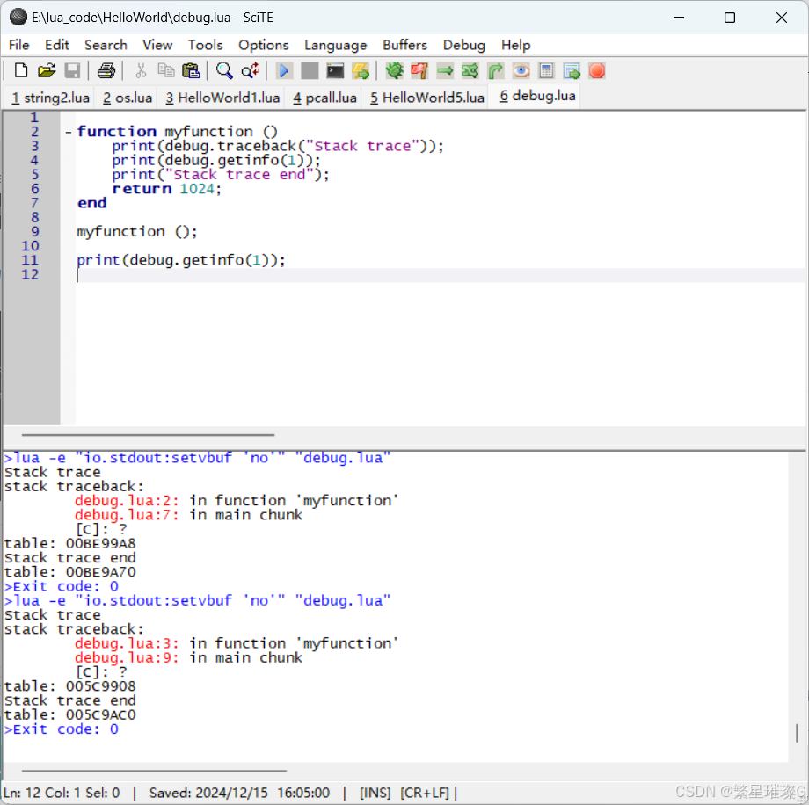Click the step-out curved arrow debug icon
Image resolution: width=809 pixels, height=805 pixels.
pyautogui.click(x=494, y=70)
